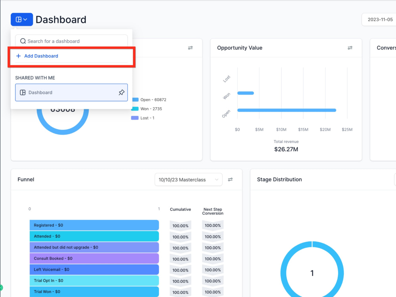Screen dimensions: 396x297
Task: Click the Opportunity Value title
Action: (x=240, y=48)
